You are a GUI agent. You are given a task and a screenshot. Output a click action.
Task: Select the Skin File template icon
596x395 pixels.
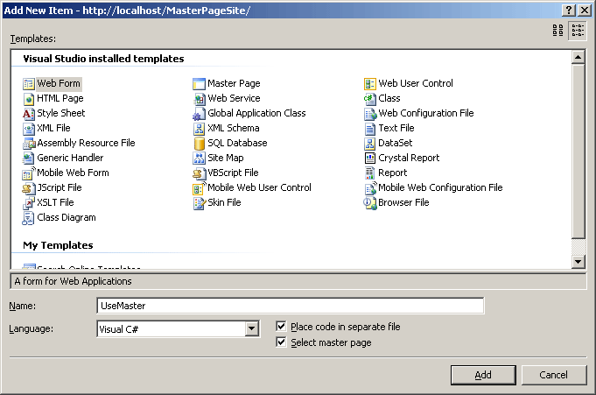point(199,203)
